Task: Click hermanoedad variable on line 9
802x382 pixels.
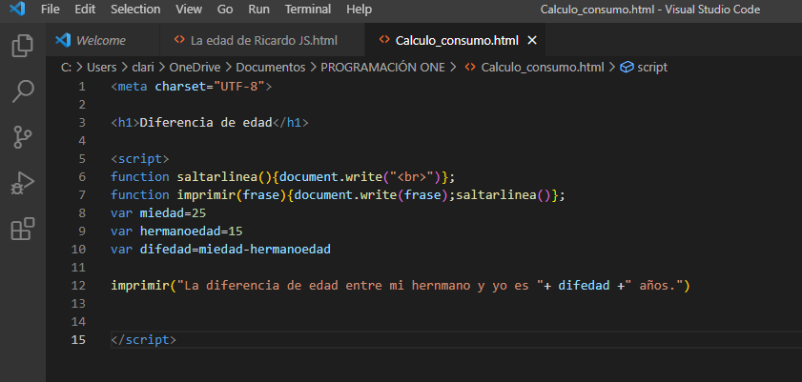Action: point(180,231)
